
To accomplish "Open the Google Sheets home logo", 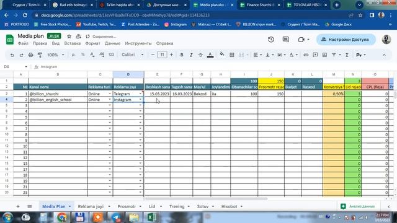I will (10, 40).
